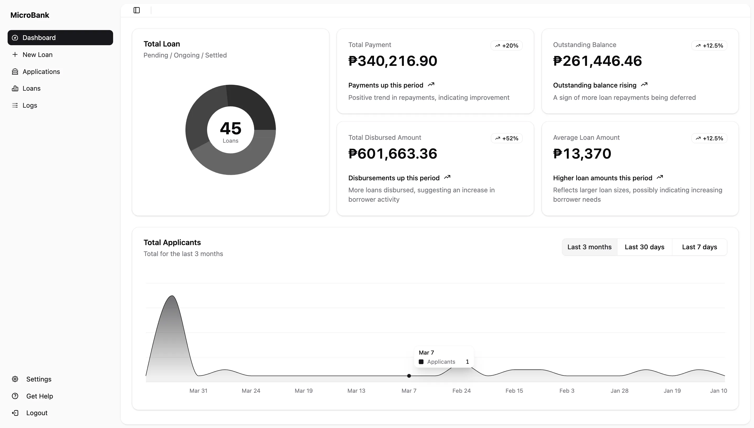Toggle the sidebar collapse icon
The height and width of the screenshot is (428, 754).
pos(137,10)
